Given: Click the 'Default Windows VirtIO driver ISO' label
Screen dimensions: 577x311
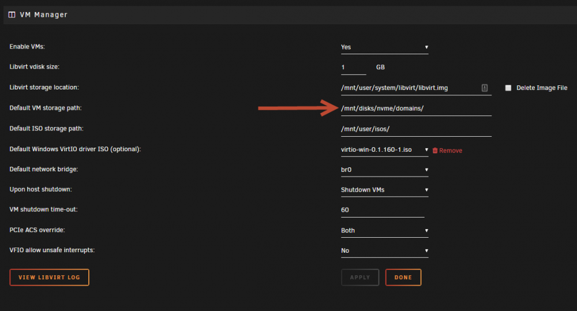Looking at the screenshot, I should click(75, 149).
